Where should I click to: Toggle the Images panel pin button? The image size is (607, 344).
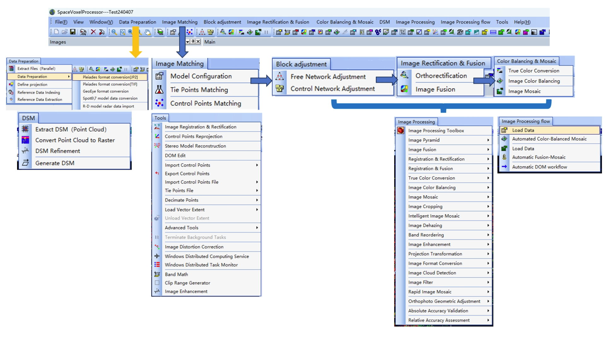point(193,42)
